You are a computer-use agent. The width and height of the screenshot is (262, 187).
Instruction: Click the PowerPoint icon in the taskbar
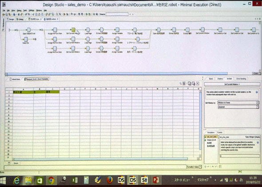tap(156, 180)
